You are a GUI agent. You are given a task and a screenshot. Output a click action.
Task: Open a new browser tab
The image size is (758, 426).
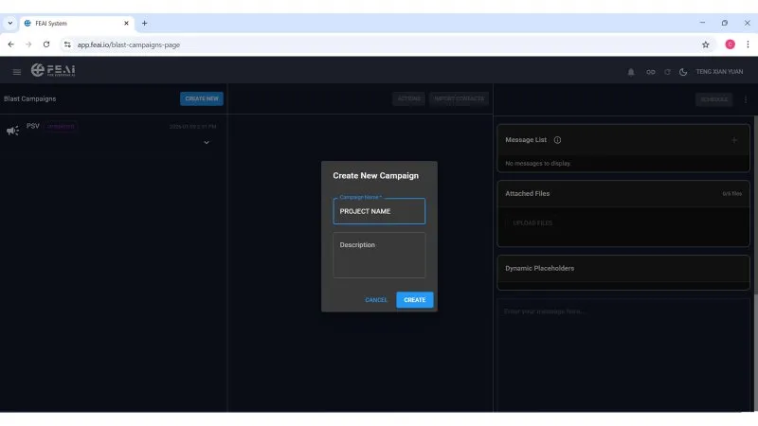pyautogui.click(x=144, y=23)
